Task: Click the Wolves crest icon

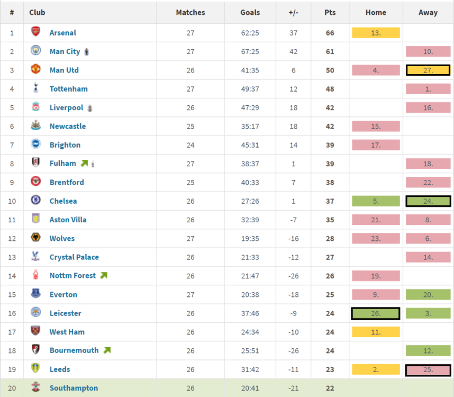Action: coord(35,238)
